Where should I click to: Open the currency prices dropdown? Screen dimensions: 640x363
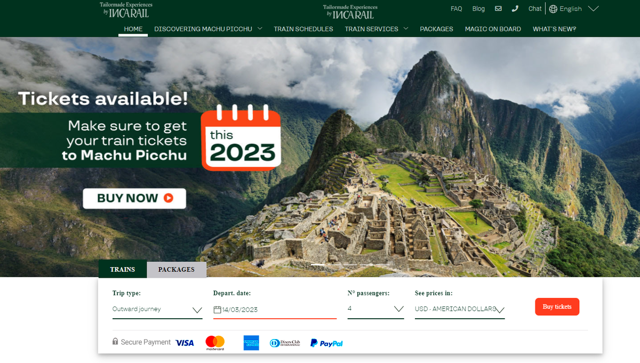tap(460, 309)
